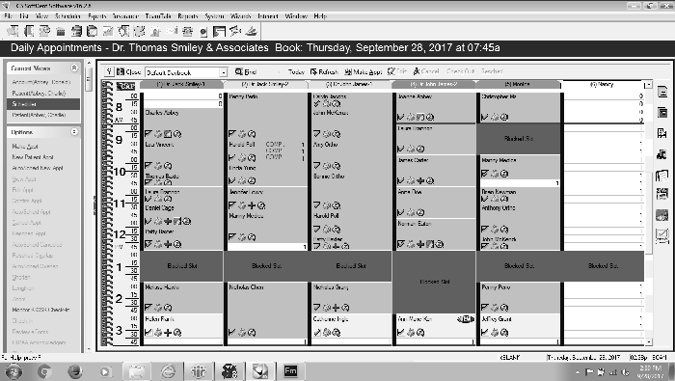This screenshot has height=381, width=675.
Task: Open the file explorer taskbar icon
Action: pos(137,371)
